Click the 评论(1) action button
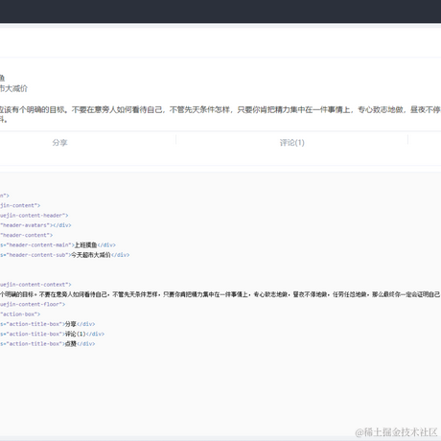This screenshot has width=441, height=441. pos(292,143)
